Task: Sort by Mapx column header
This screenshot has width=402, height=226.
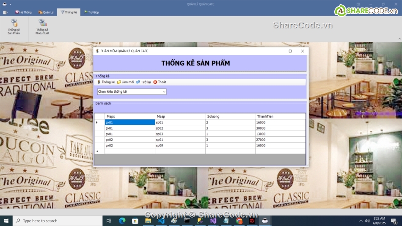Action: click(x=130, y=116)
